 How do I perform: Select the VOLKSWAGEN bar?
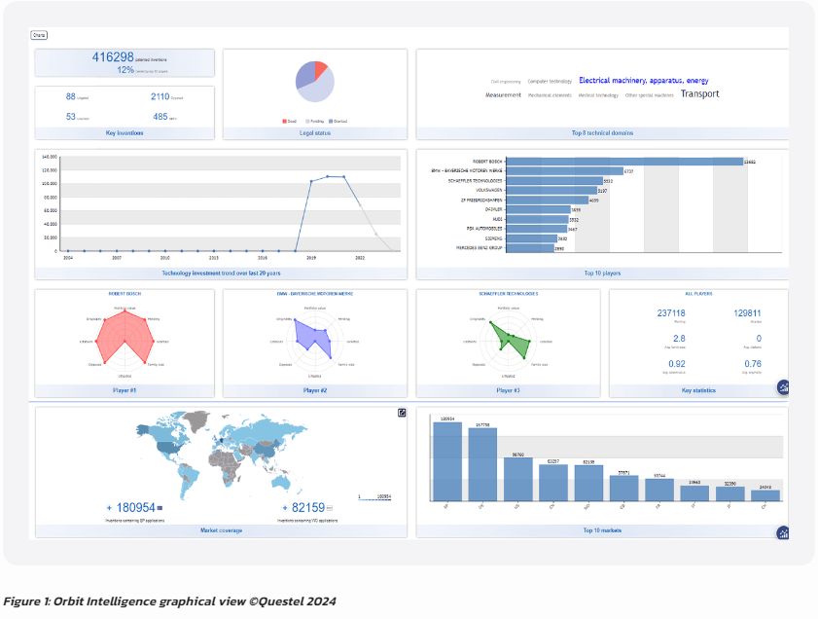(x=551, y=191)
